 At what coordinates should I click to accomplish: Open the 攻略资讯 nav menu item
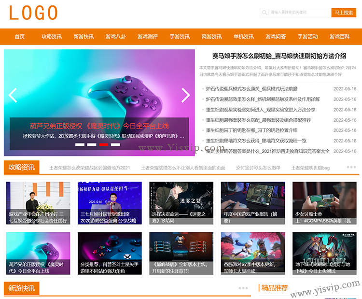pyautogui.click(x=52, y=37)
